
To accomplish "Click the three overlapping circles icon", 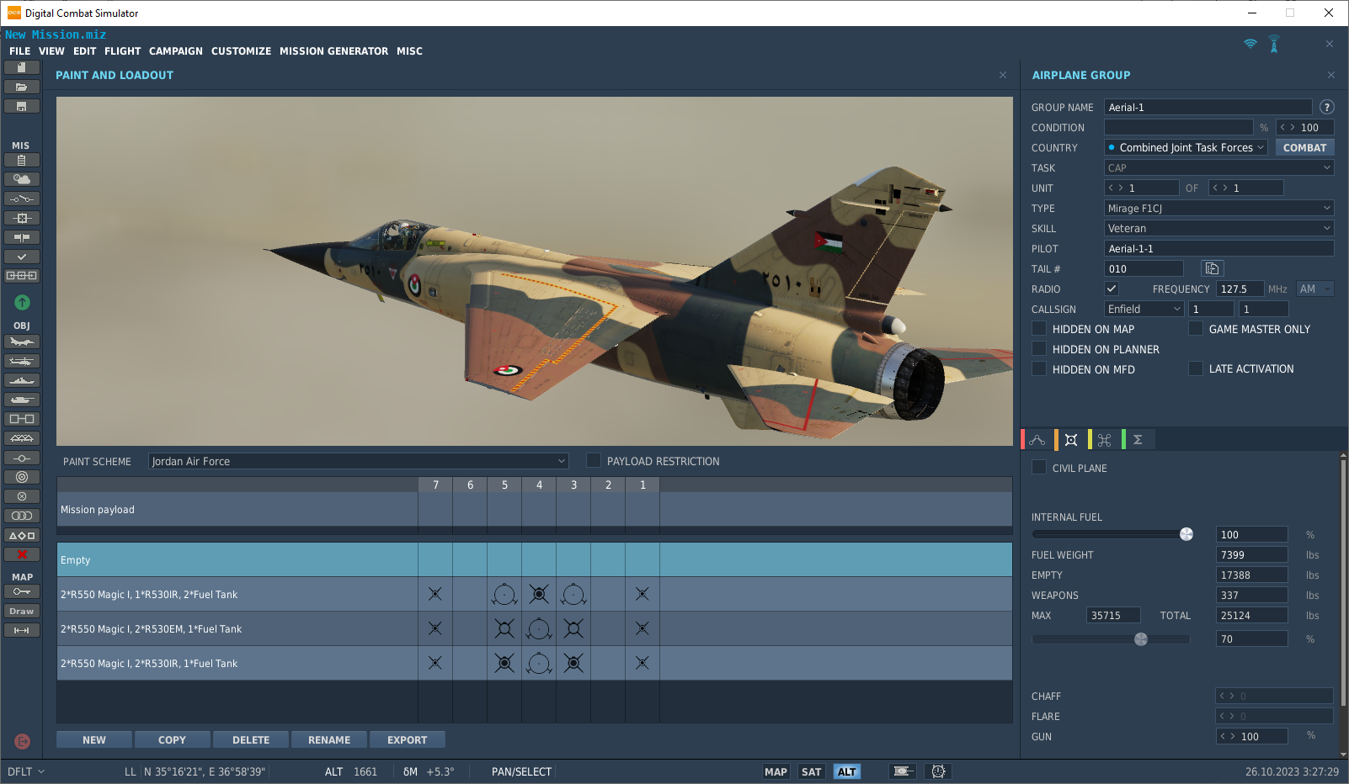I will click(22, 516).
